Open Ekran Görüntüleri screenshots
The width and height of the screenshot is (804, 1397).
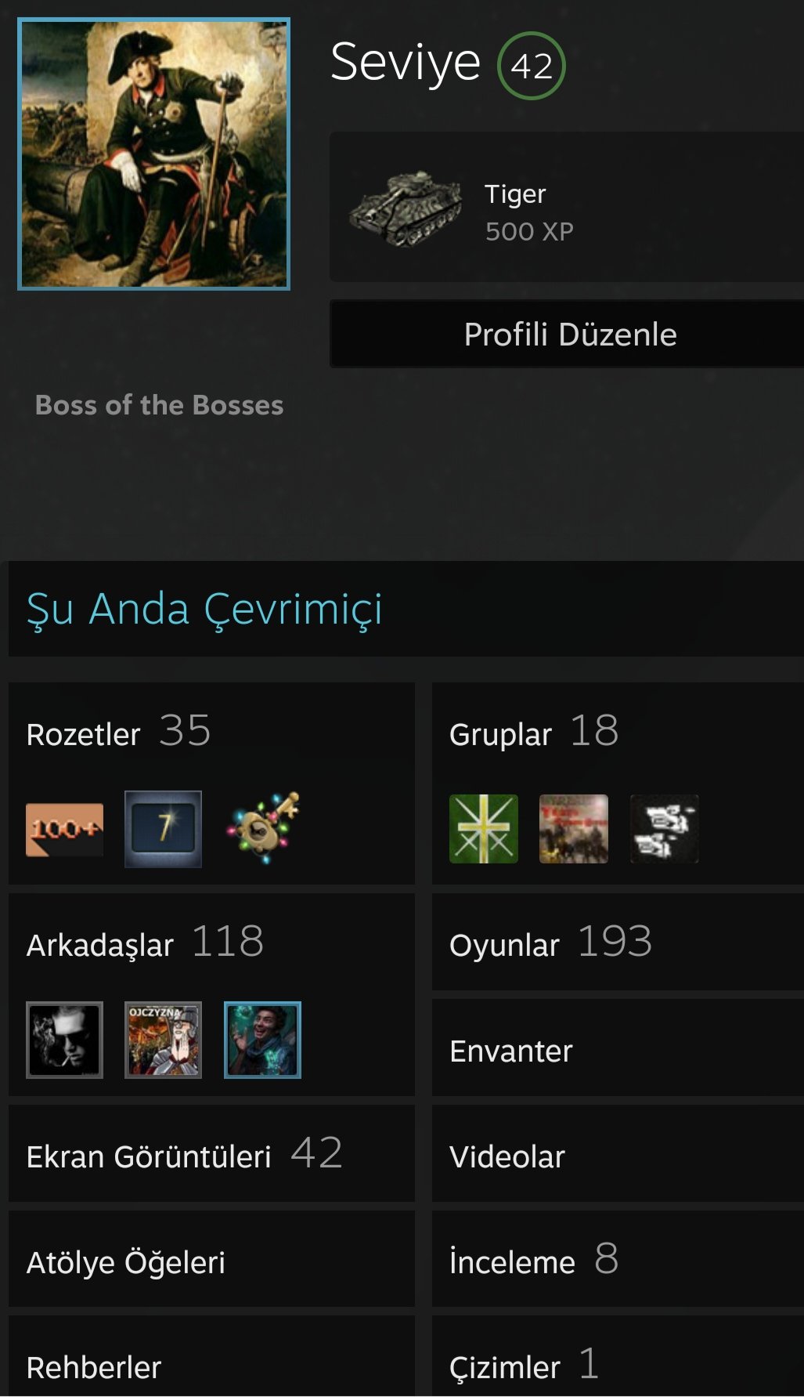211,1154
